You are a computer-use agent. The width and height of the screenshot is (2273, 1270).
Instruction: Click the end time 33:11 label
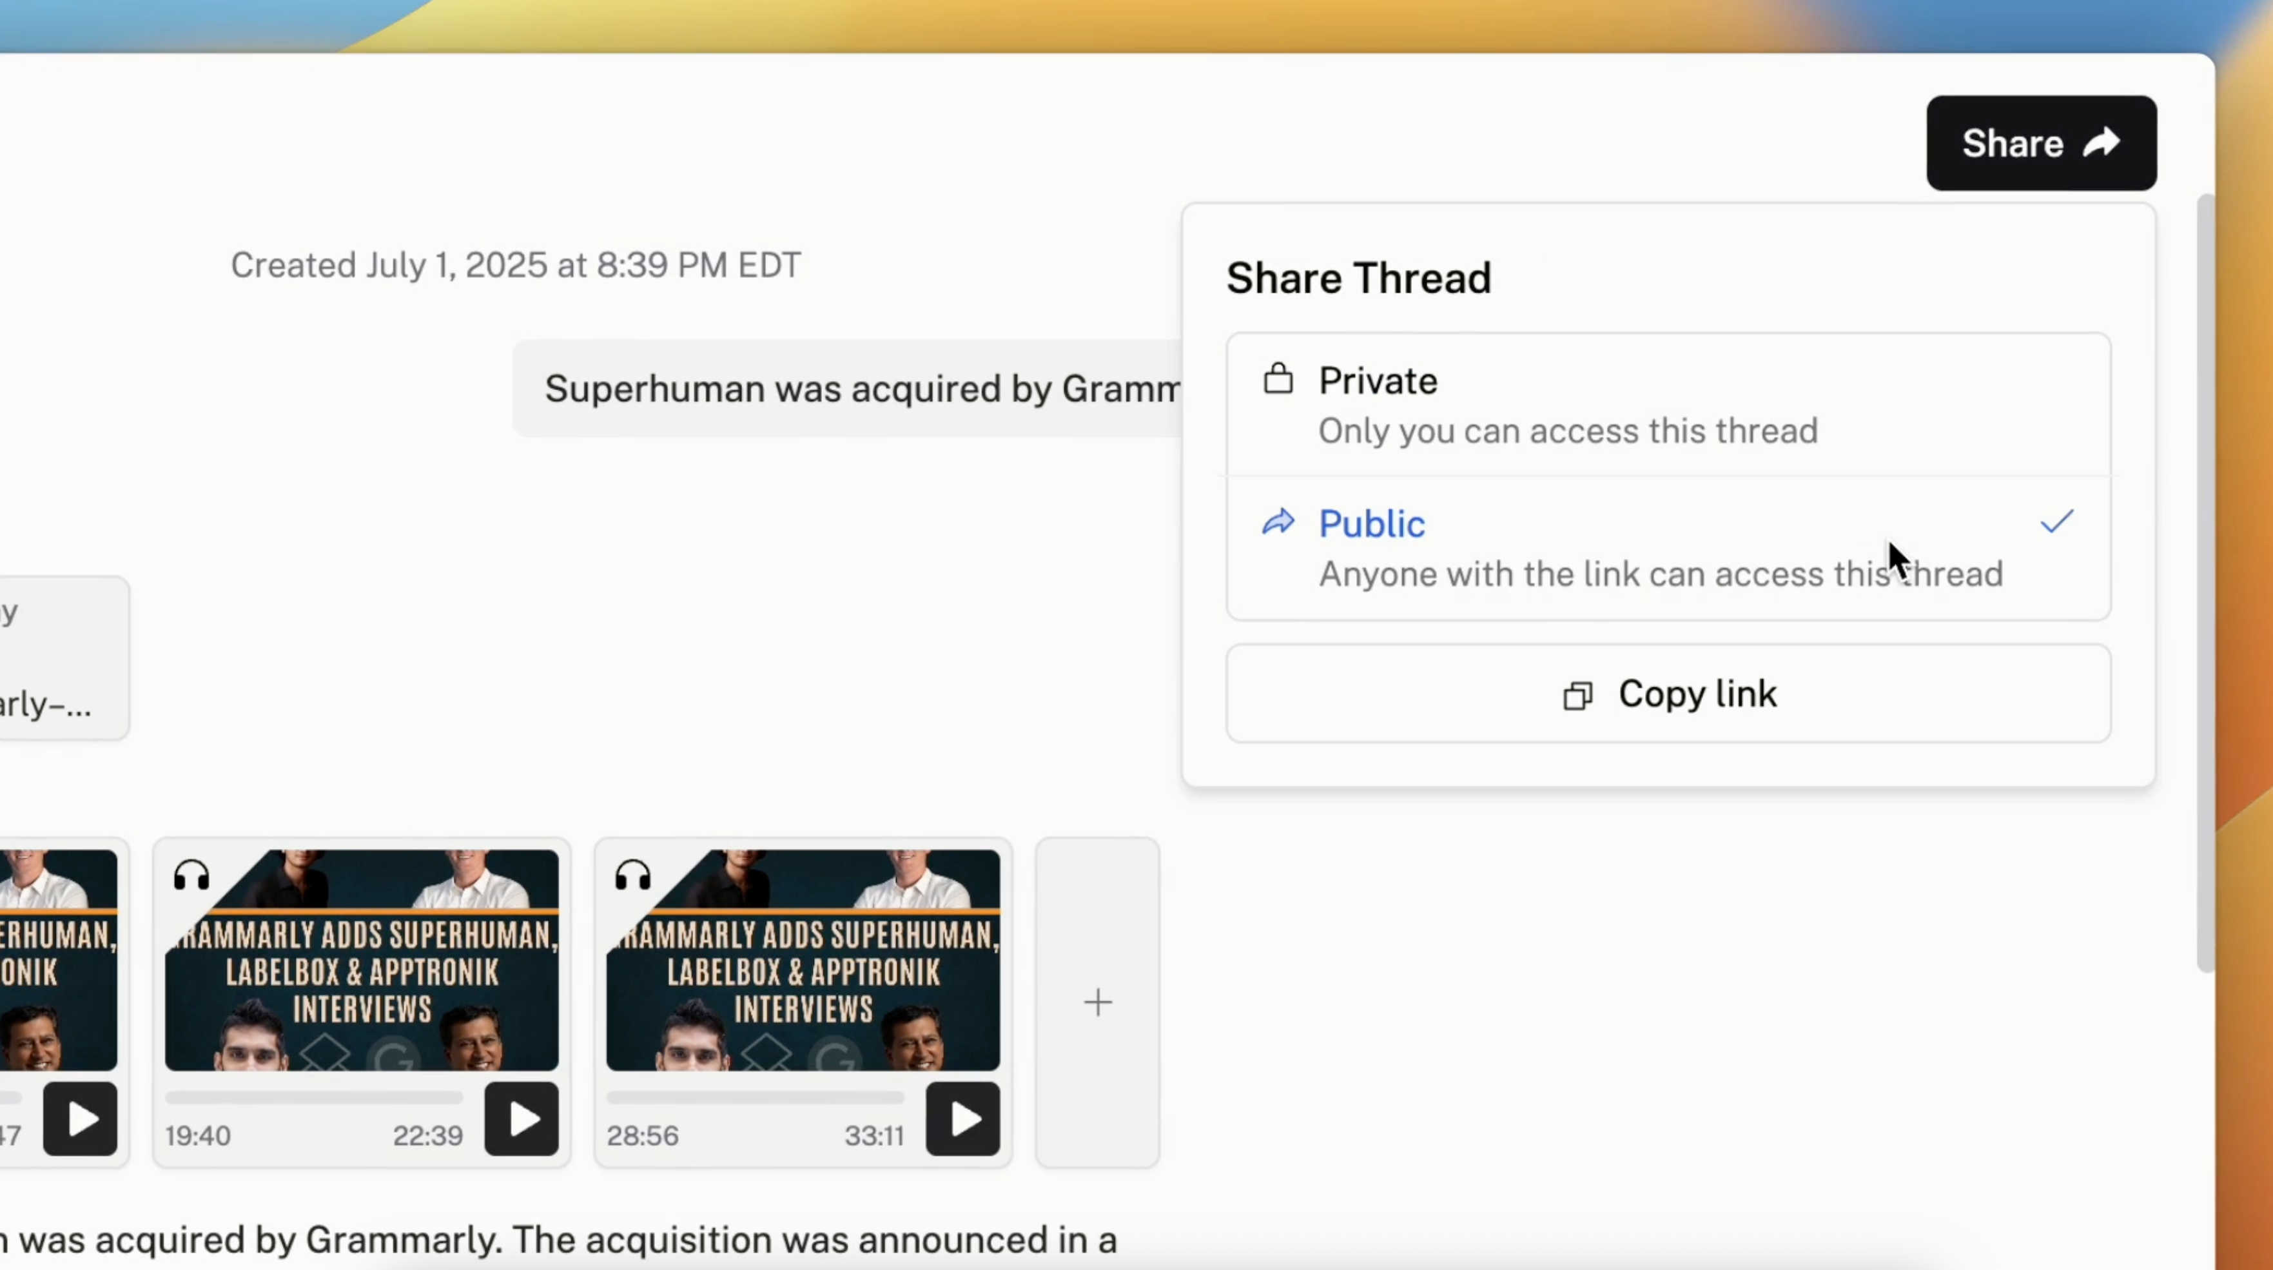[x=874, y=1135]
